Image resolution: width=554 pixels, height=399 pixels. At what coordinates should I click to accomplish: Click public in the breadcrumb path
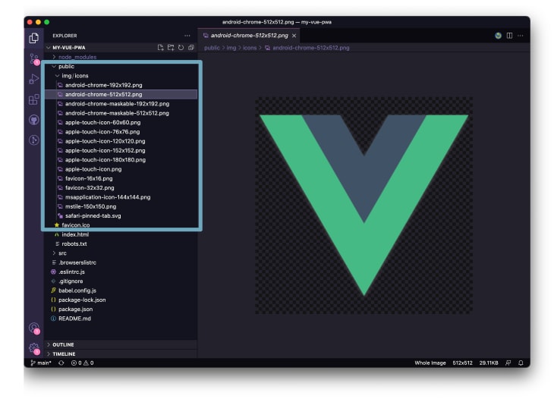(x=212, y=48)
